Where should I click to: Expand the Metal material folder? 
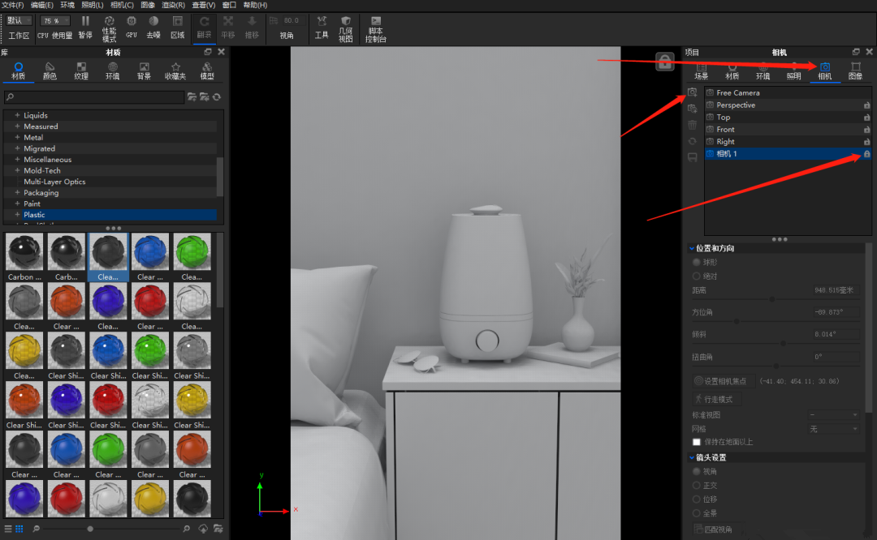(x=17, y=138)
